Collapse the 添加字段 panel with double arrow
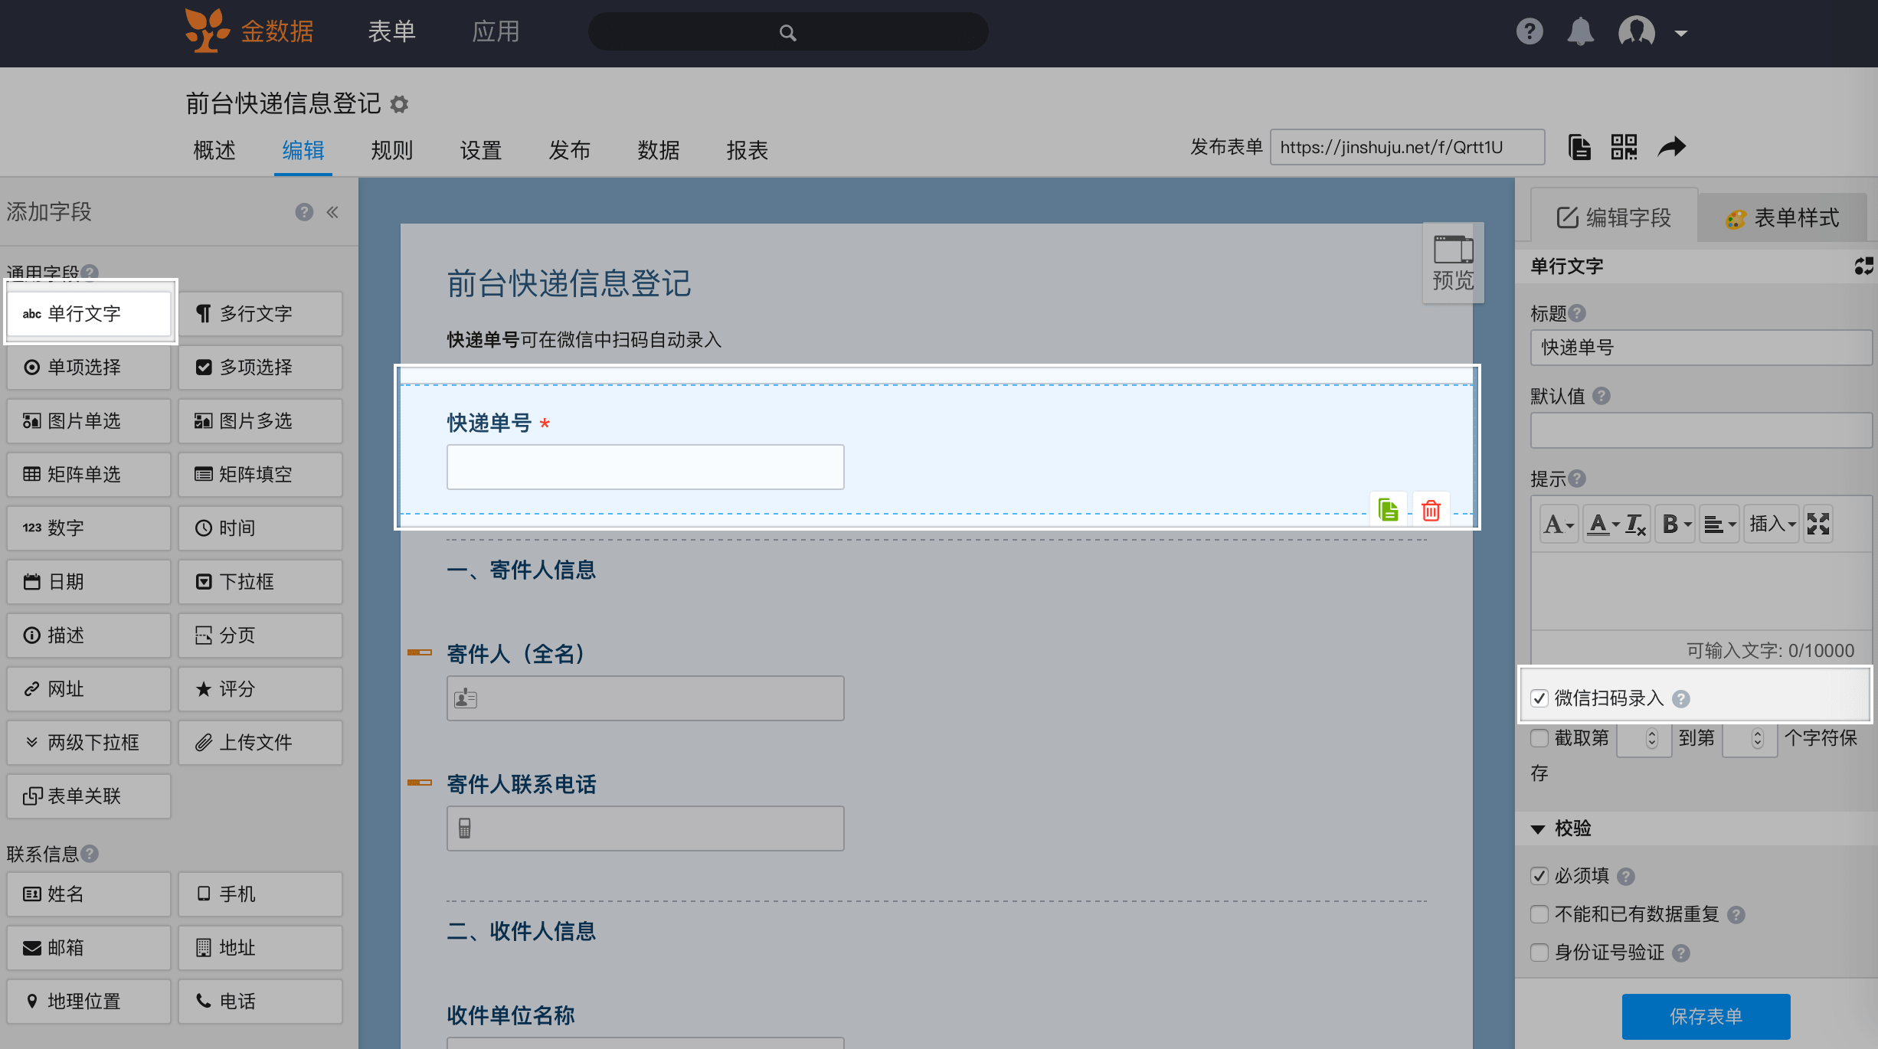 click(332, 212)
